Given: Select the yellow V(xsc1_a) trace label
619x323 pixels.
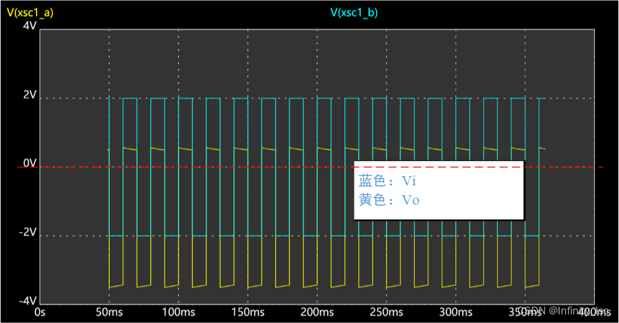Looking at the screenshot, I should 30,12.
